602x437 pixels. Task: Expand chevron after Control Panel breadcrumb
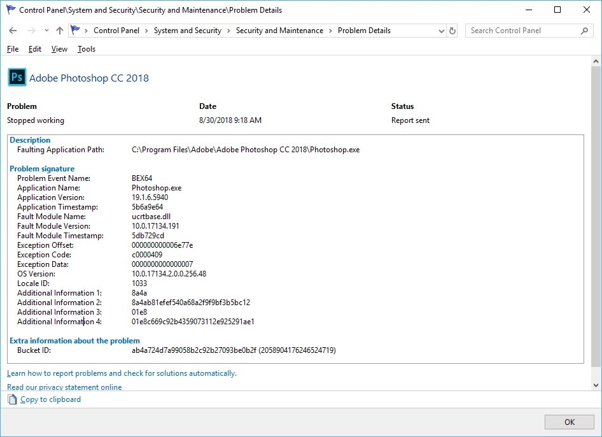[146, 31]
